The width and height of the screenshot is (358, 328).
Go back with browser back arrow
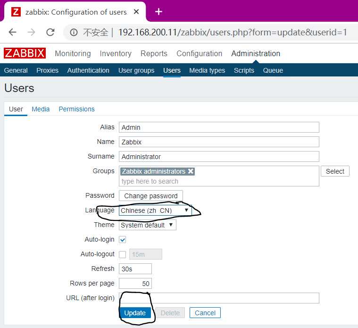[x=13, y=32]
